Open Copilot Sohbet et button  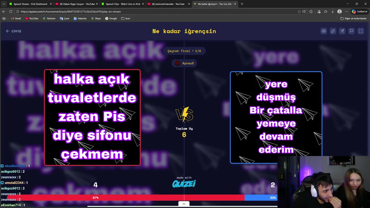(359, 12)
